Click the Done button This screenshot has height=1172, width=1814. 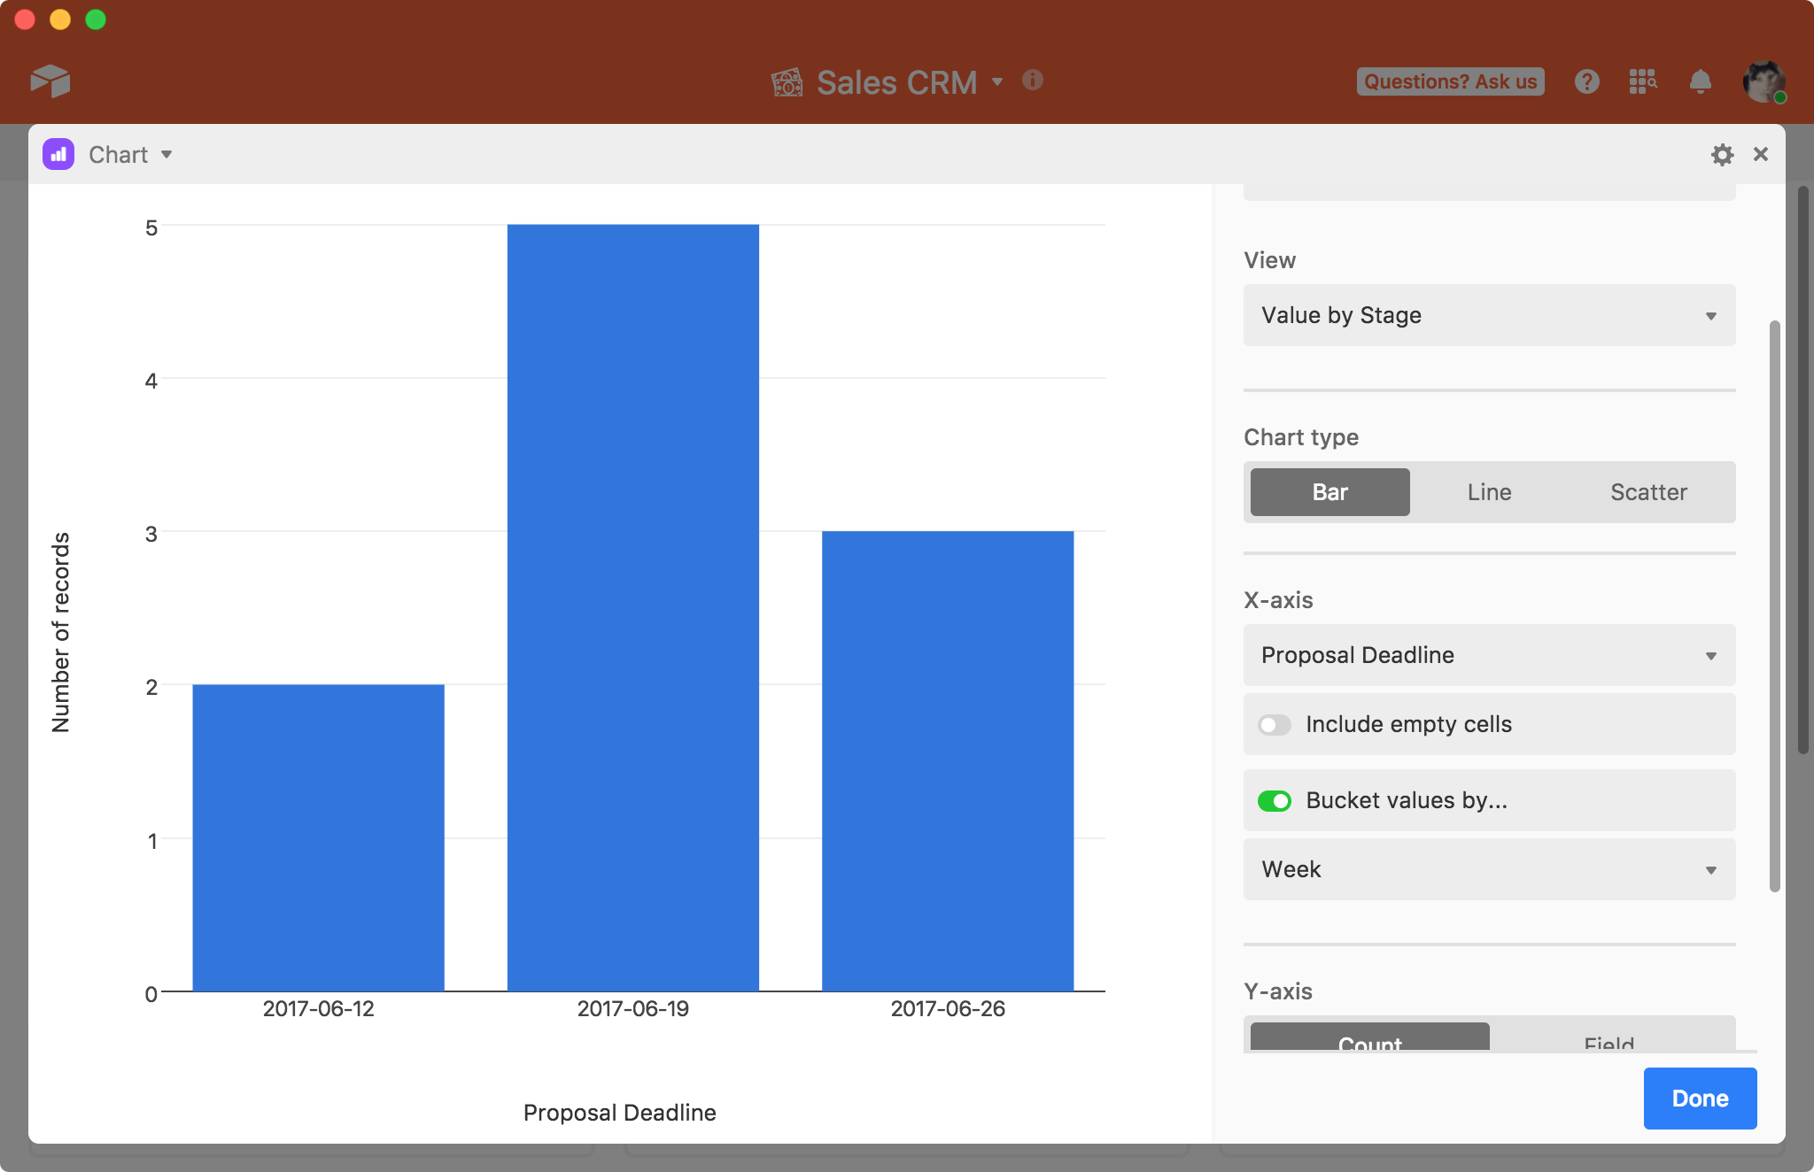click(1700, 1099)
